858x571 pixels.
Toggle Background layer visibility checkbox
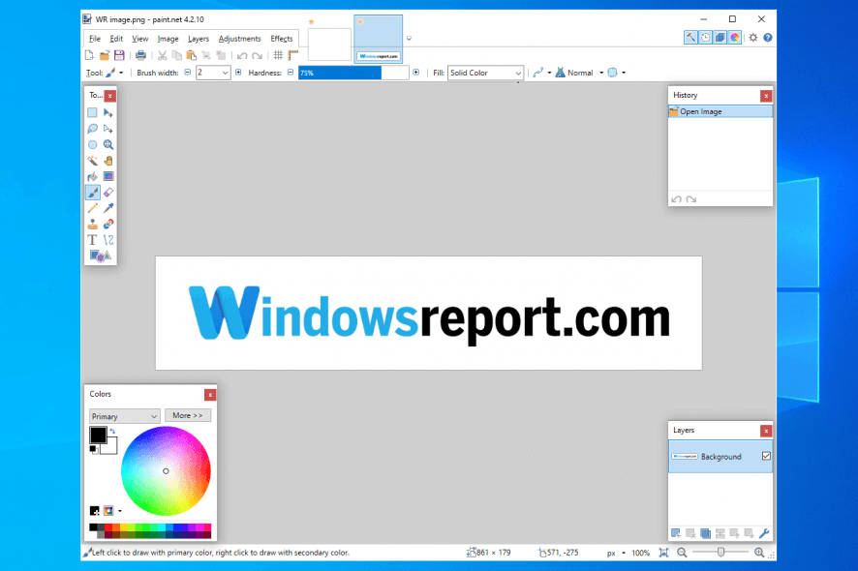point(766,456)
